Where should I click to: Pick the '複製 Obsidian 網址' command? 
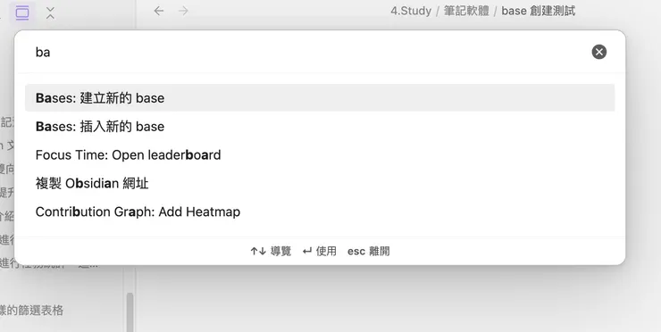point(320,183)
